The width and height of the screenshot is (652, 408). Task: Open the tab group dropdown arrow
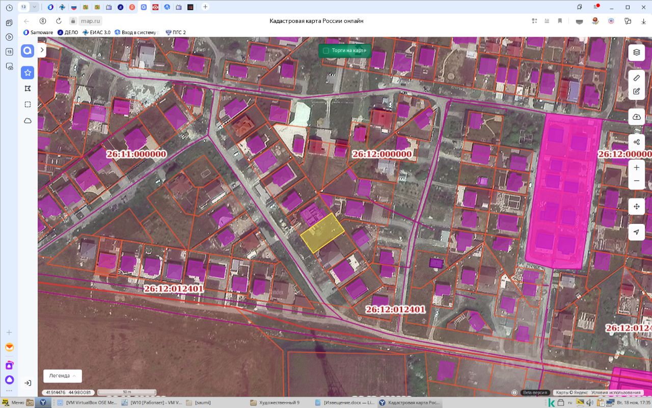[x=35, y=7]
